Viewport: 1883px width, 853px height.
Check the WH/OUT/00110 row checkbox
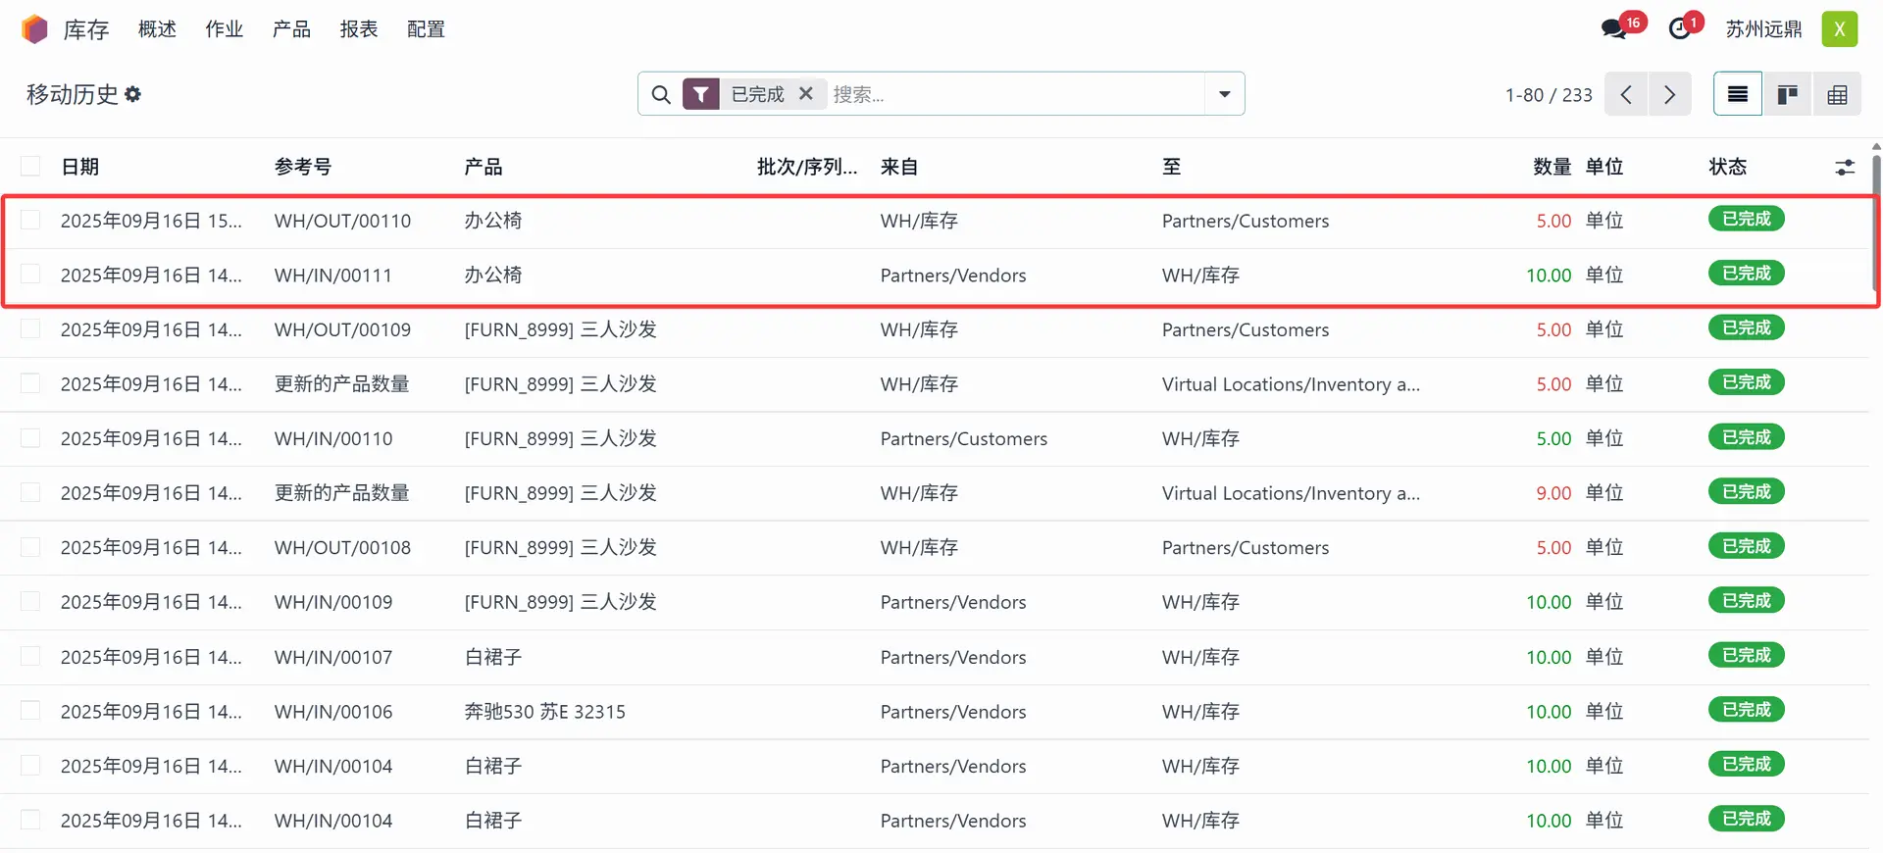(31, 221)
